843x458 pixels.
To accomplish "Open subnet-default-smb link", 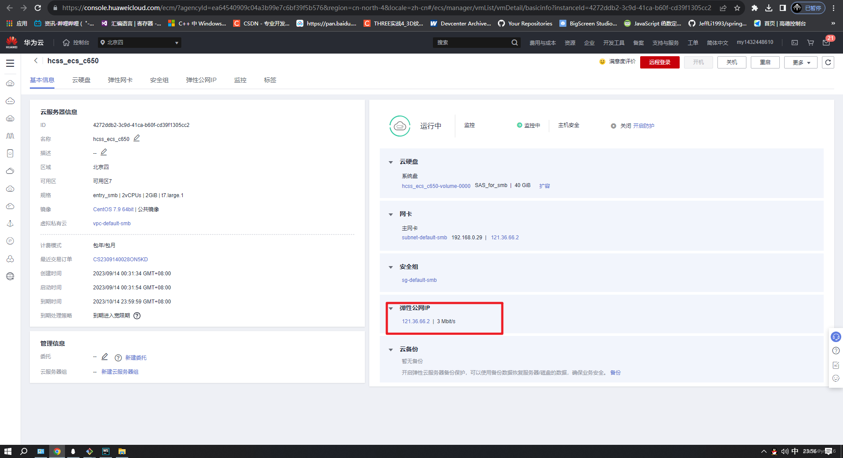I will (x=425, y=238).
